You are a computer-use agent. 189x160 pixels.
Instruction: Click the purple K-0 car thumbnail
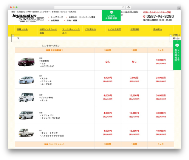tap(26, 62)
